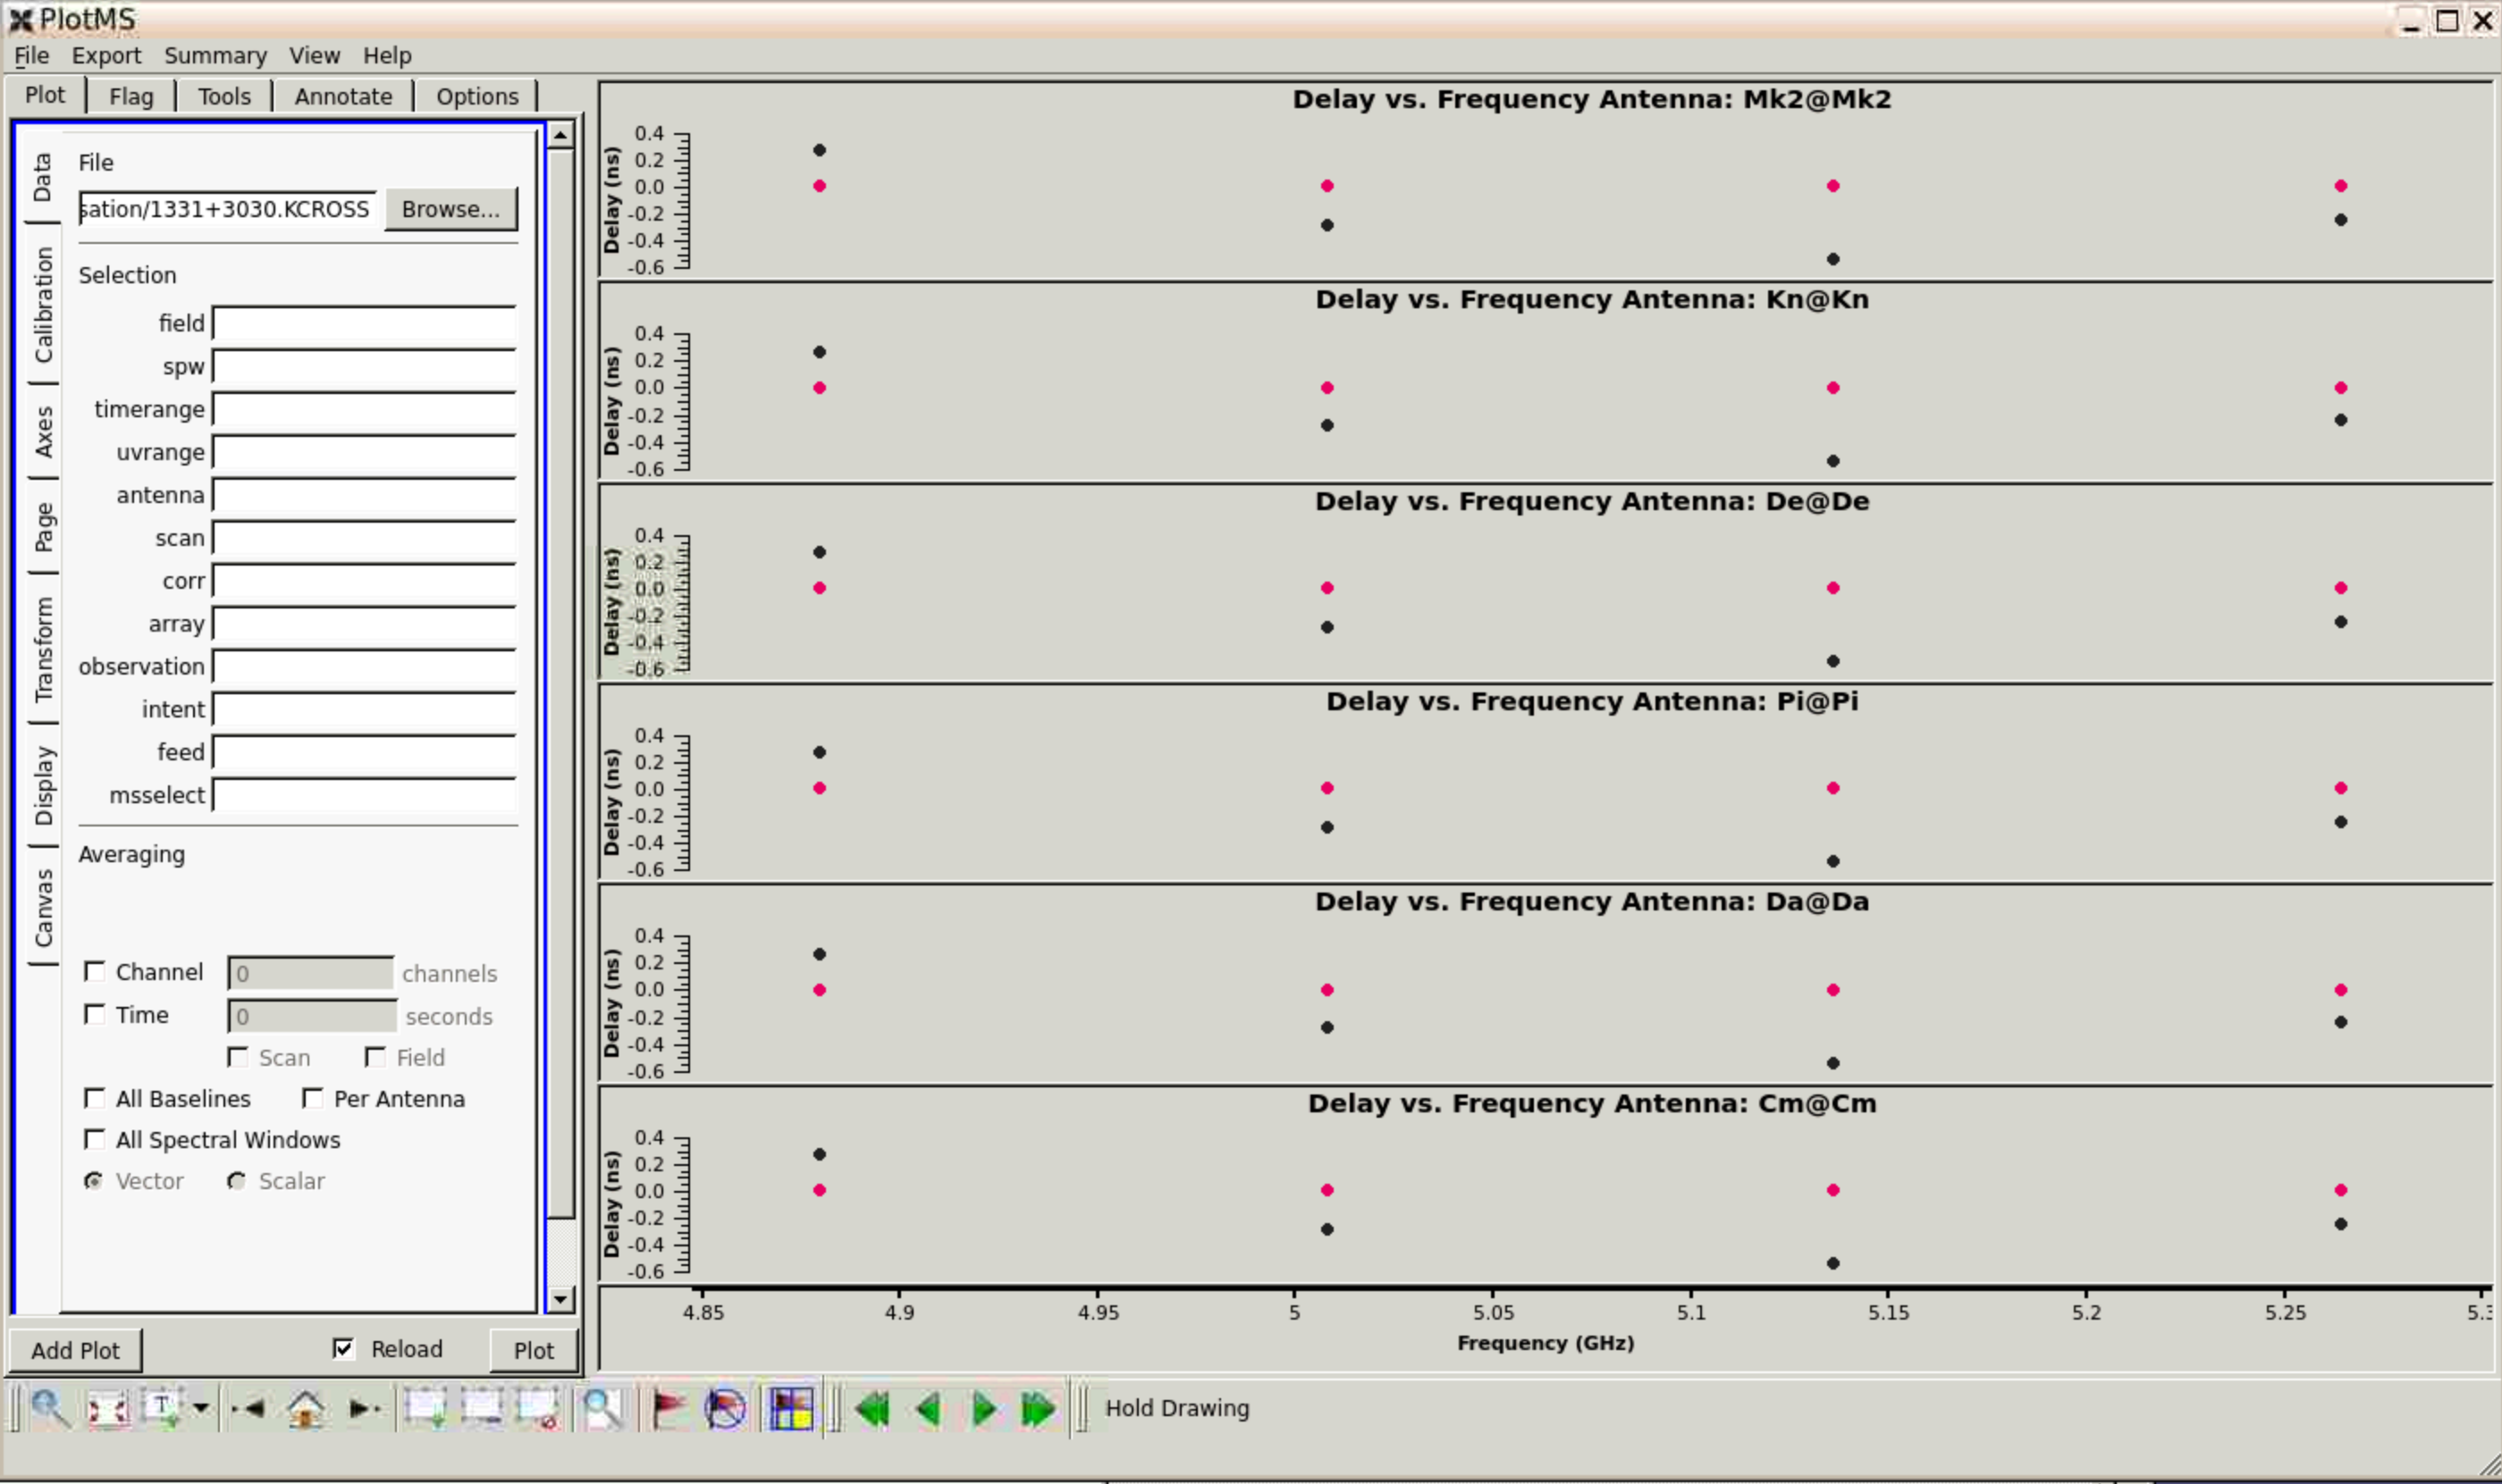This screenshot has height=1484, width=2502.
Task: Open the Summary menu
Action: 215,55
